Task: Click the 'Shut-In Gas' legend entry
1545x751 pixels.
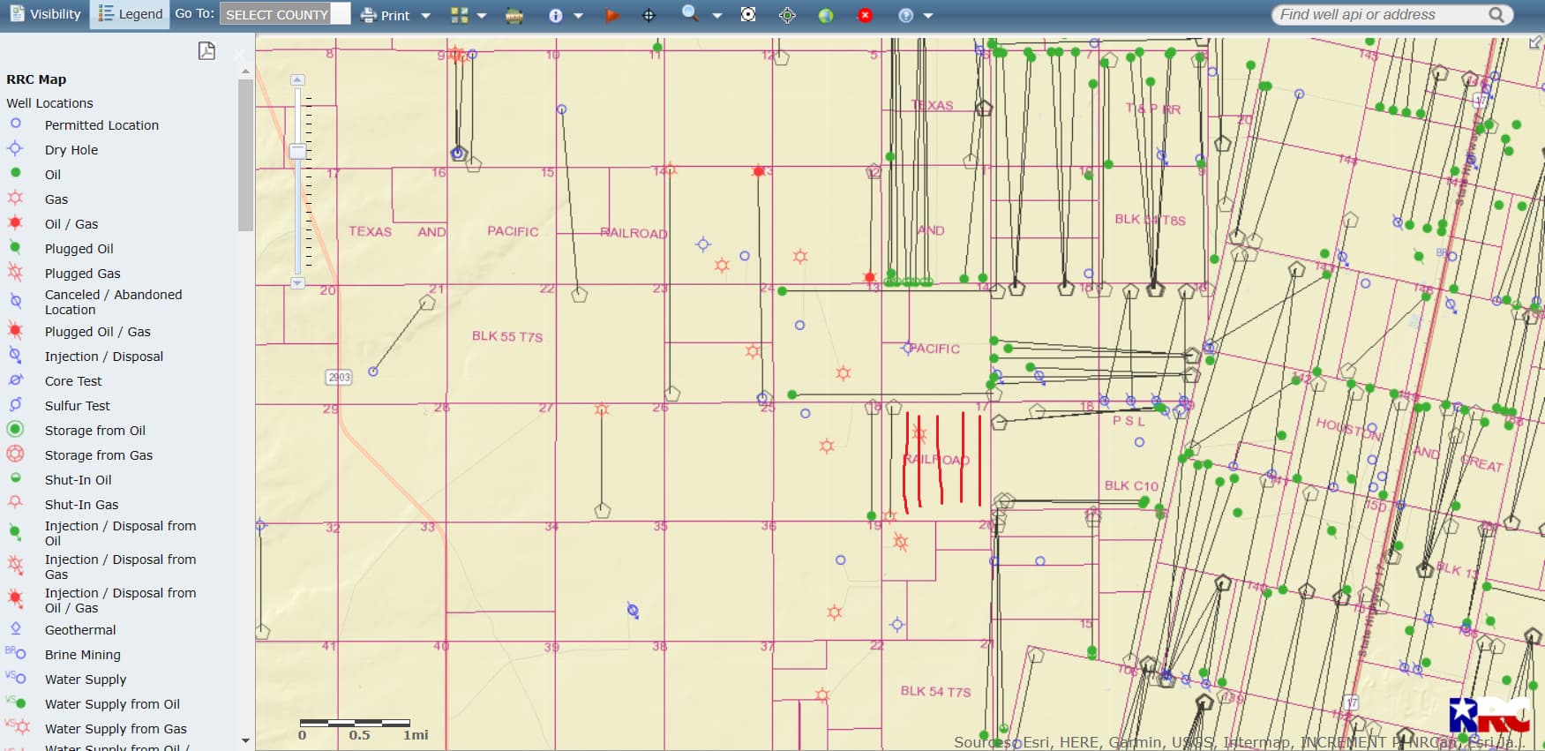Action: (81, 505)
